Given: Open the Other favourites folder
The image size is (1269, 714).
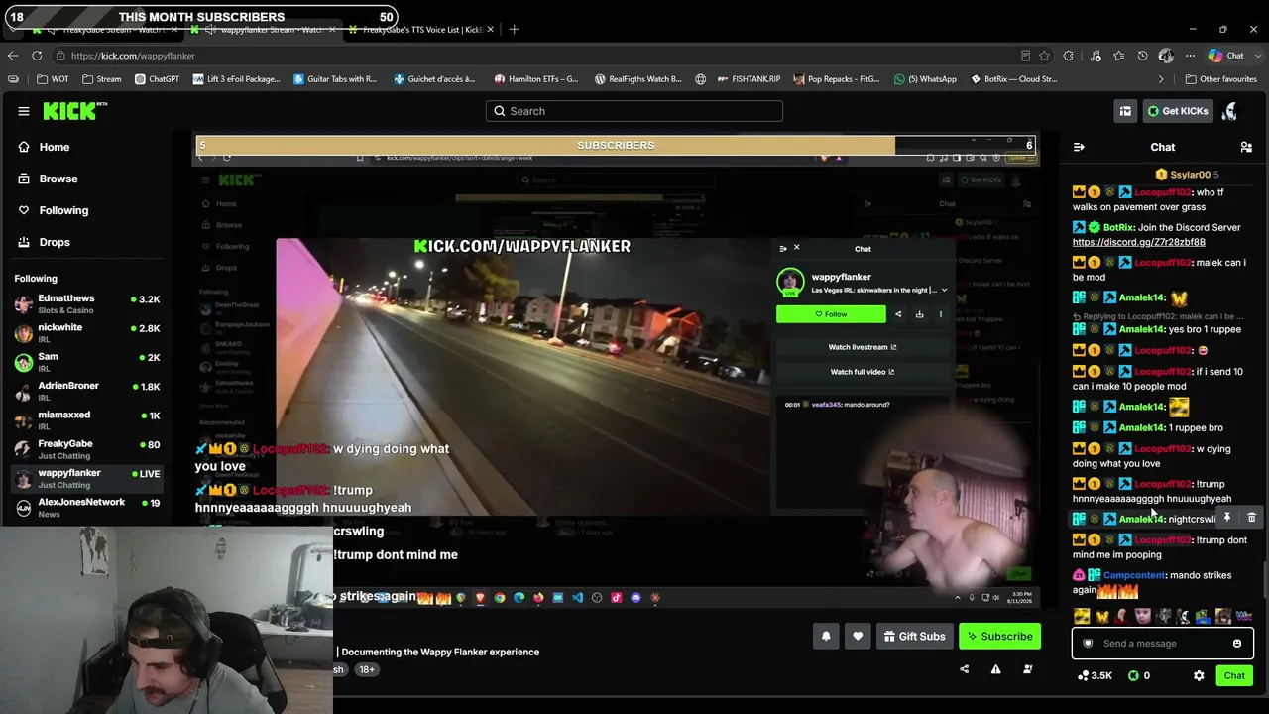Looking at the screenshot, I should (1220, 79).
